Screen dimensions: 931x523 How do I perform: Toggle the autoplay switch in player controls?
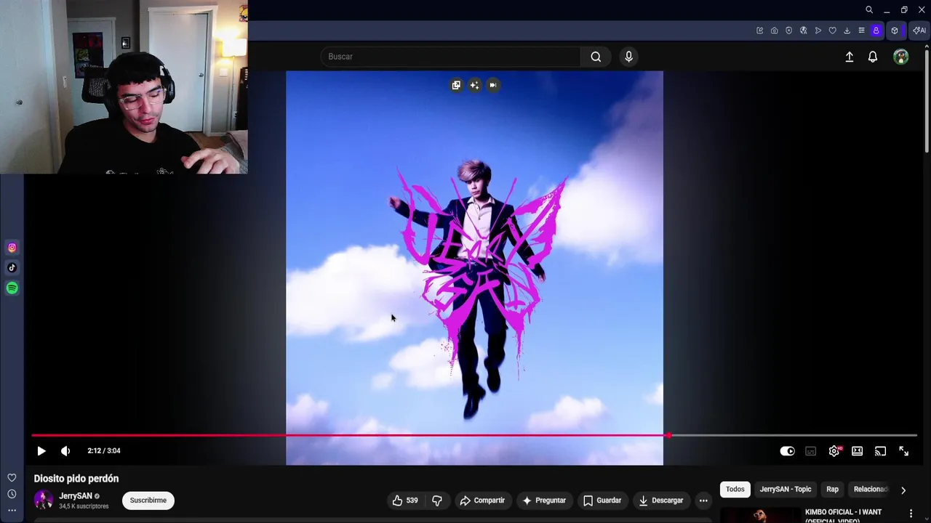click(787, 451)
